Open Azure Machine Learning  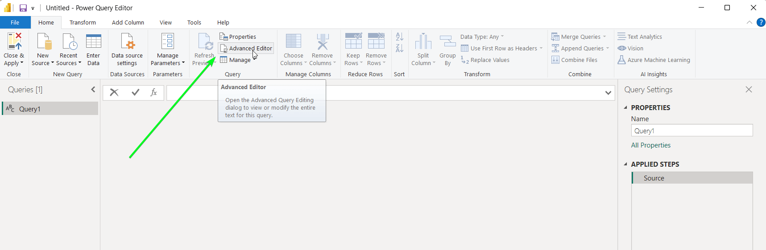click(654, 60)
